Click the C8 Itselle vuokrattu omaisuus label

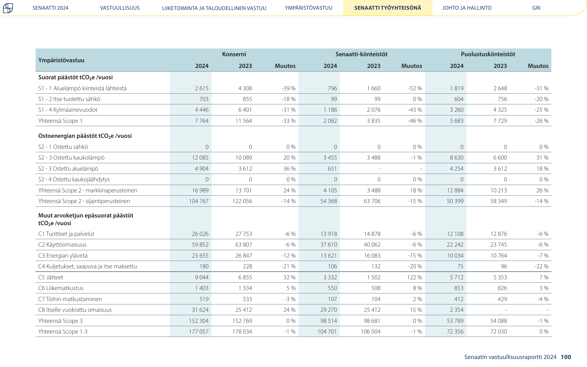[x=75, y=310]
